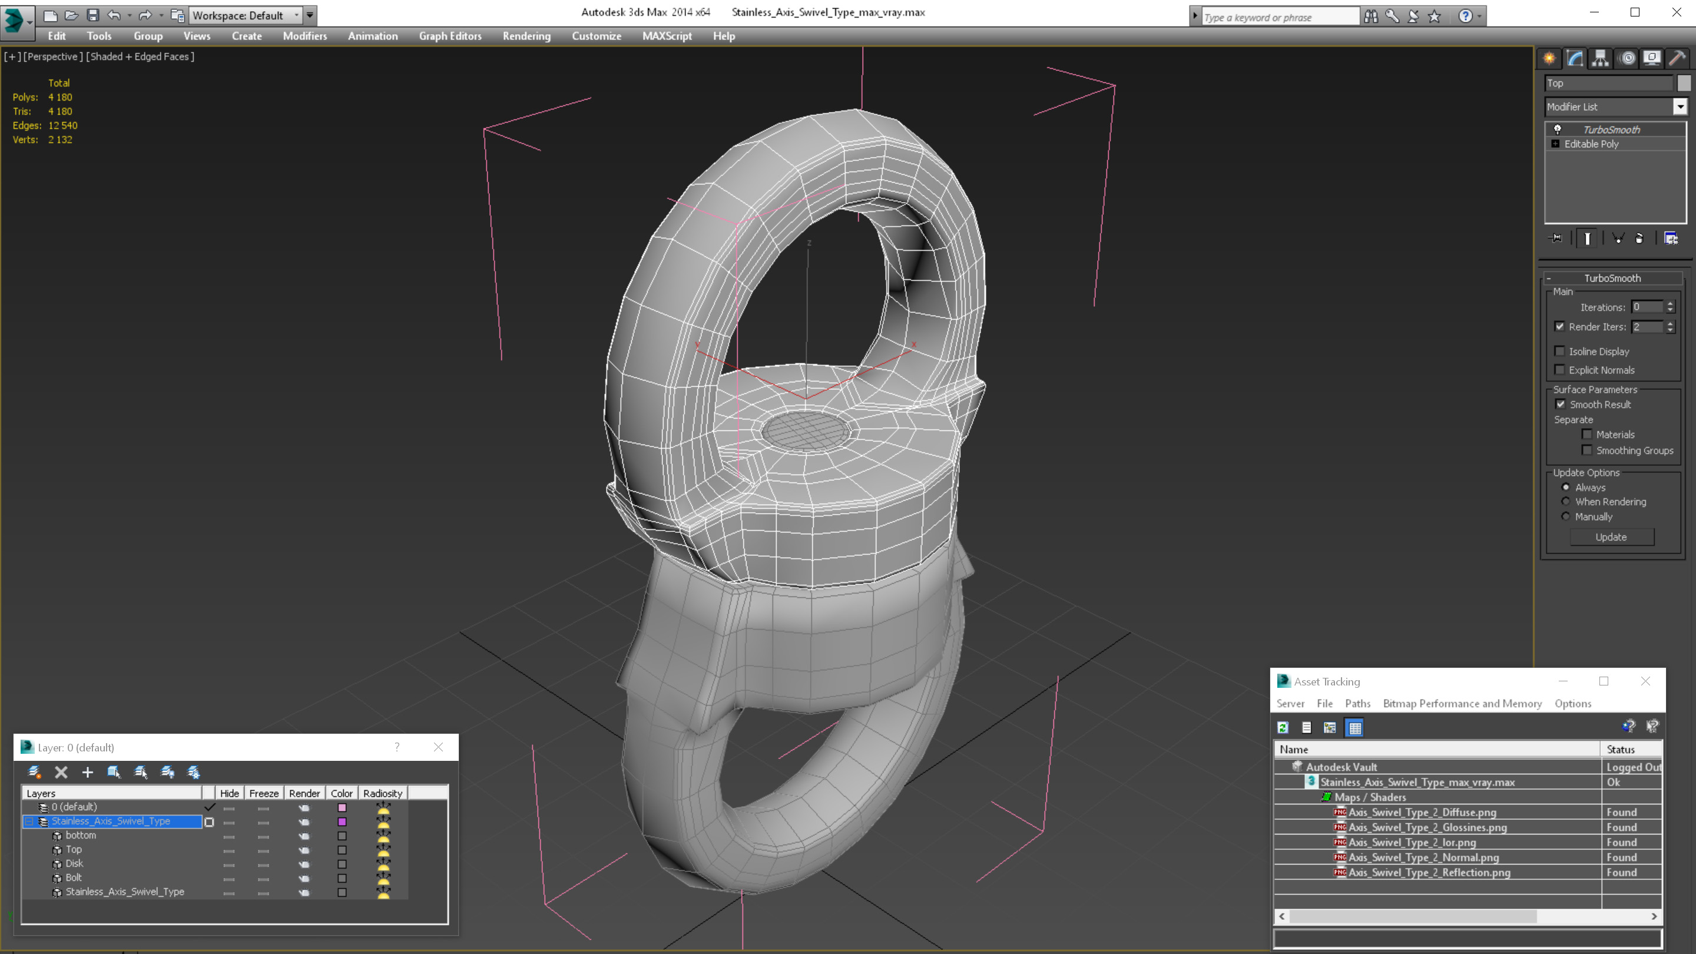Open the Edit menu
1696x954 pixels.
57,36
